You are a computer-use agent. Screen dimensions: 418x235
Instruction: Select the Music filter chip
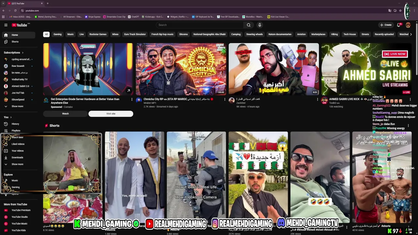pos(71,34)
